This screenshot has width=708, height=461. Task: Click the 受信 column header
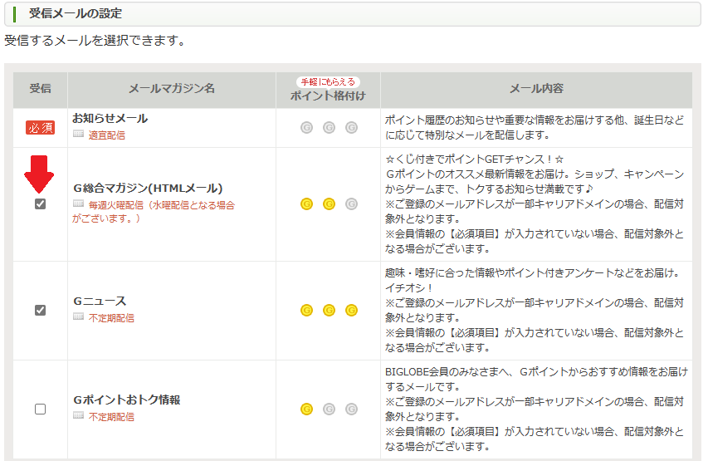pyautogui.click(x=40, y=89)
